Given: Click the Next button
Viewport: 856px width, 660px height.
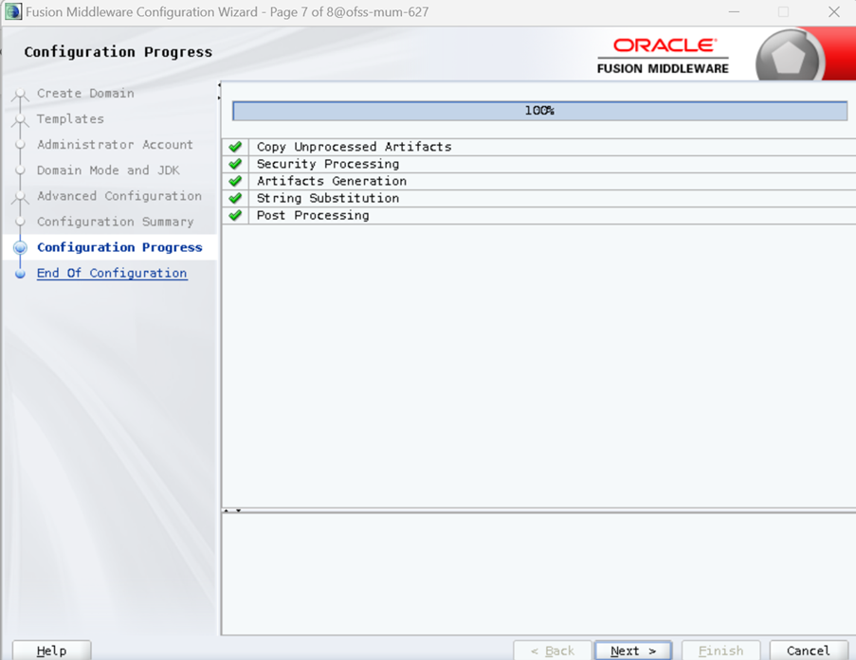Looking at the screenshot, I should [x=632, y=651].
